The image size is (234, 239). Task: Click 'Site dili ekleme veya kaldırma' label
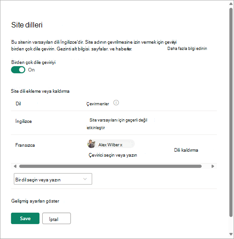[x=40, y=91]
